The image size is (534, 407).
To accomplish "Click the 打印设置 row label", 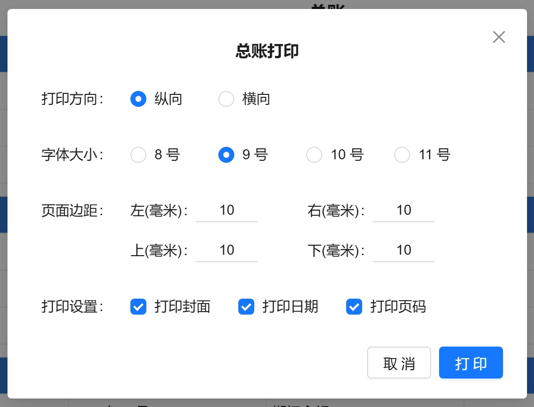I will pyautogui.click(x=72, y=307).
